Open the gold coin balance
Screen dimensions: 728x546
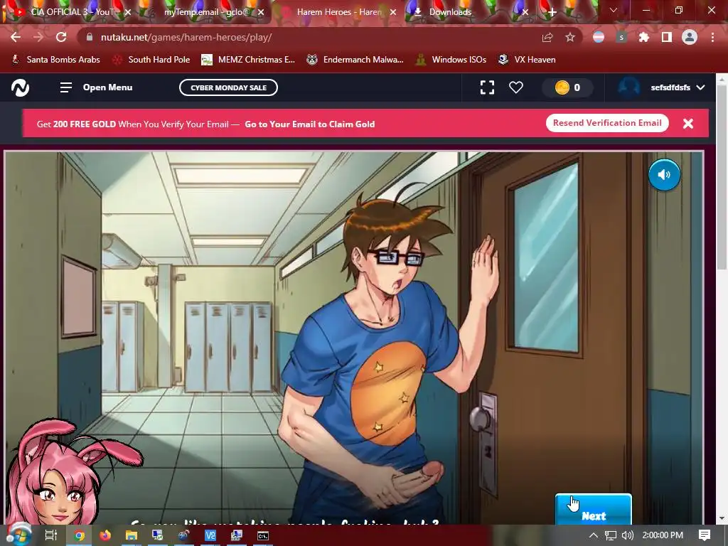pos(567,87)
